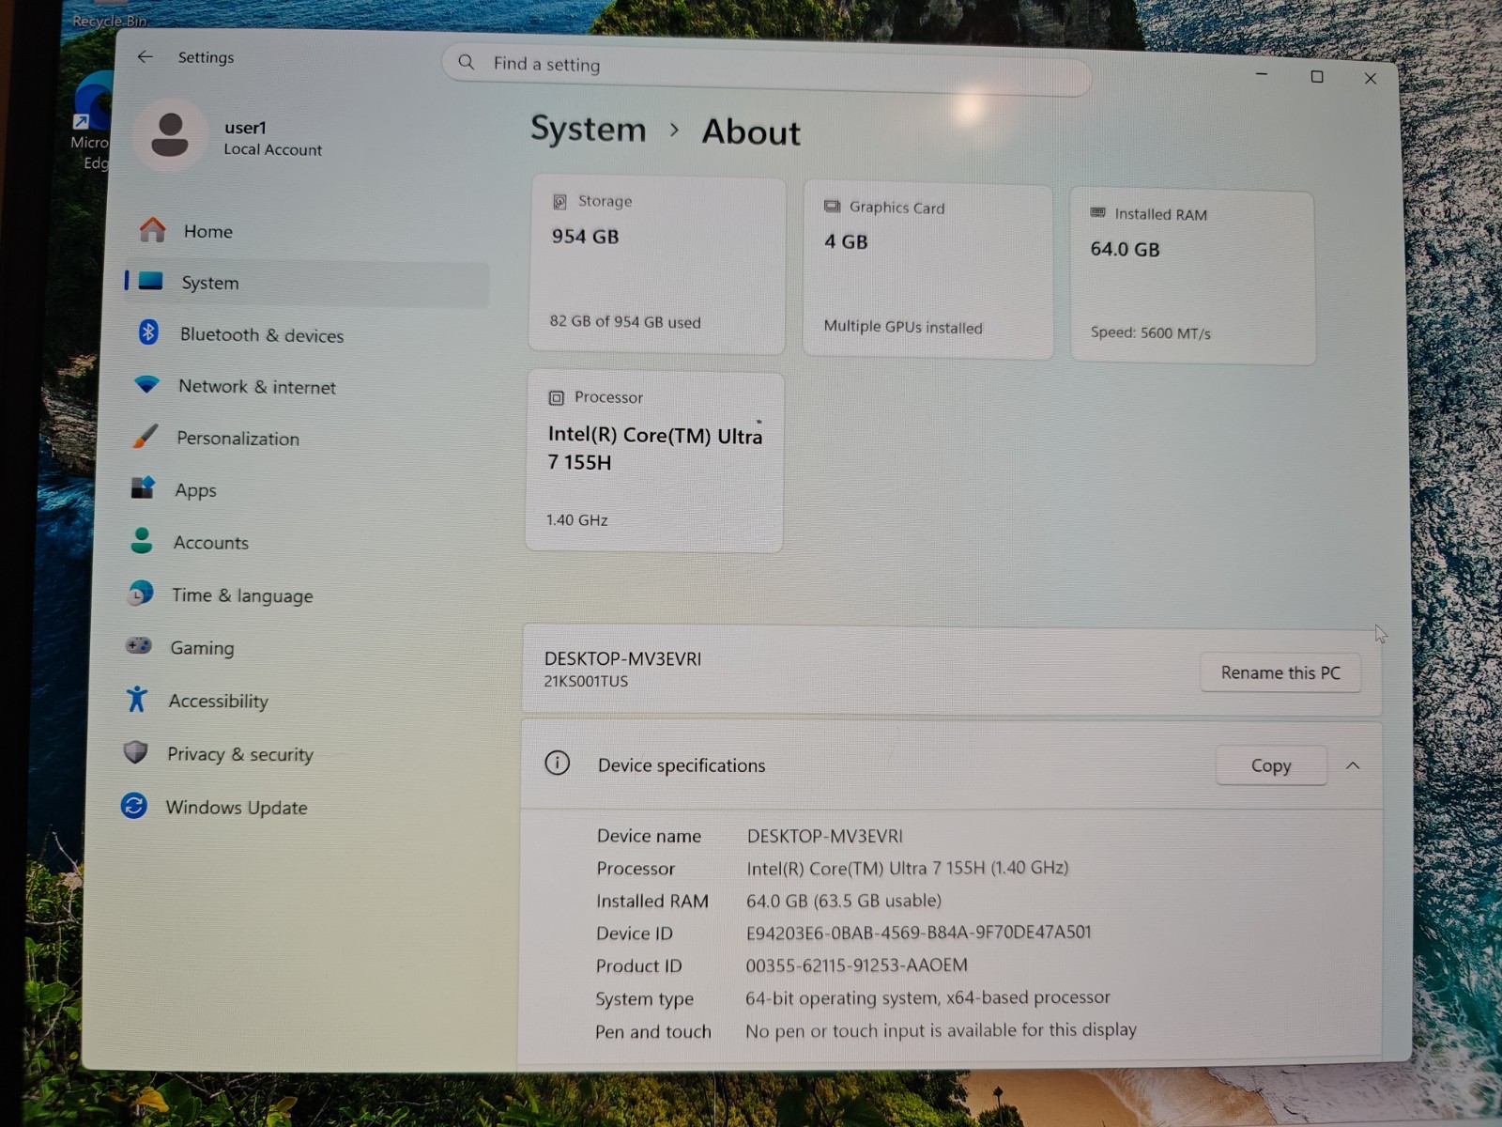The image size is (1502, 1127).
Task: Click the Home house icon
Action: click(152, 229)
